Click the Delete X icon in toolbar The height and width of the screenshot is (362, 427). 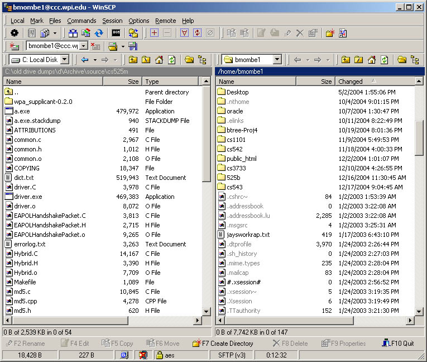tap(300, 34)
